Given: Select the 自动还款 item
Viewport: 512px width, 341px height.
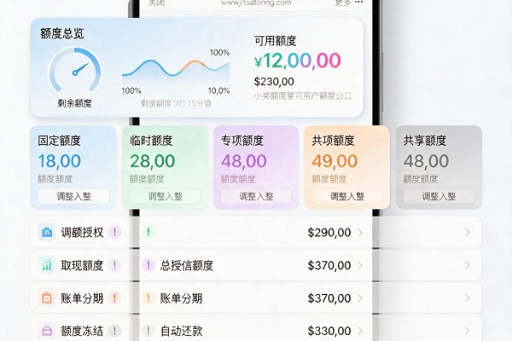Looking at the screenshot, I should click(x=182, y=331).
